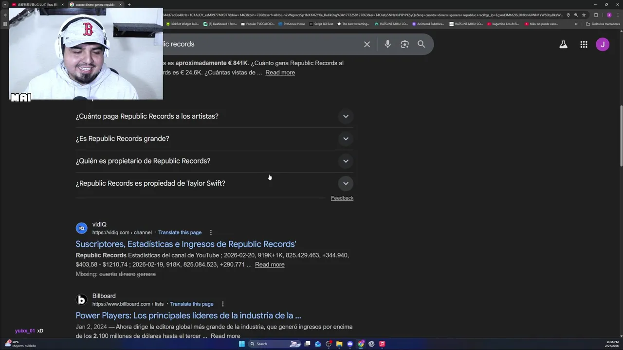The height and width of the screenshot is (350, 623).
Task: Select the 'cuanto dinero genera republic' tab
Action: 96,4
